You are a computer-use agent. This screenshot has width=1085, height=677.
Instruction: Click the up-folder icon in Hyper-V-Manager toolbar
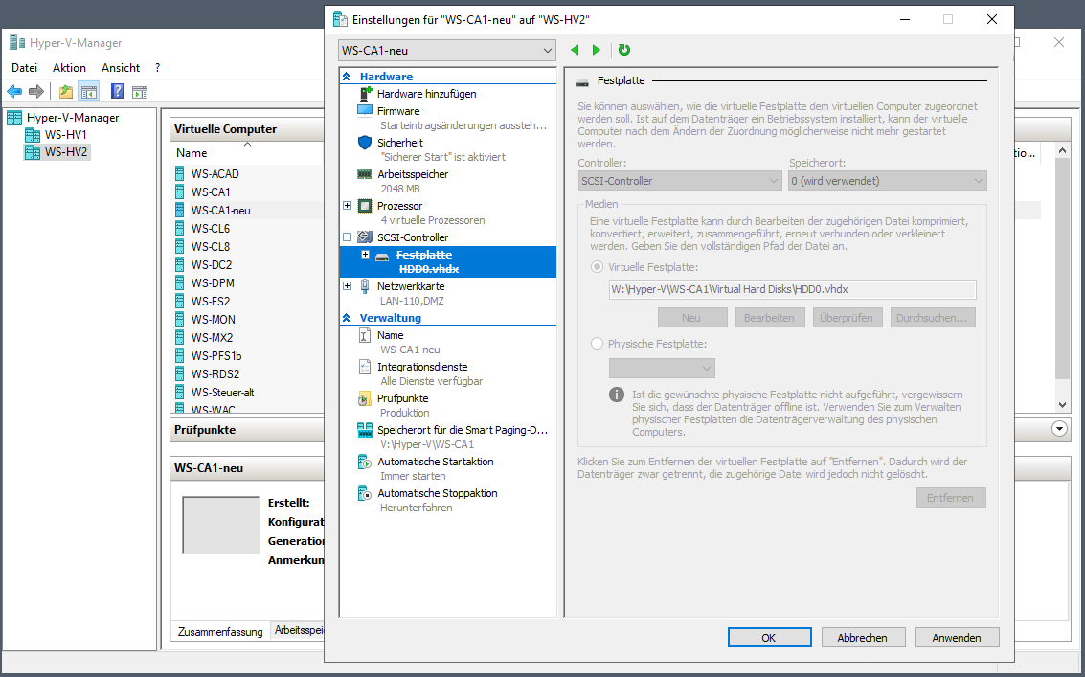tap(66, 91)
